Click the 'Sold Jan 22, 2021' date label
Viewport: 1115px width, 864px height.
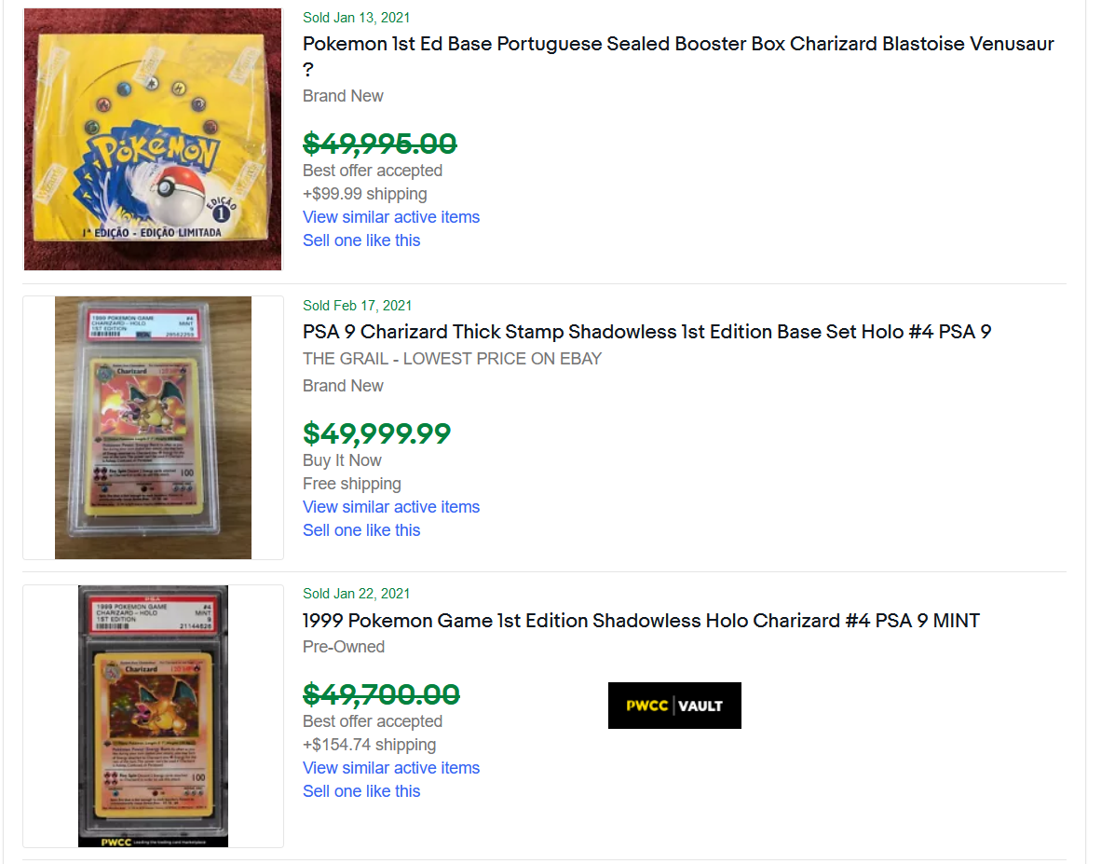pyautogui.click(x=357, y=594)
